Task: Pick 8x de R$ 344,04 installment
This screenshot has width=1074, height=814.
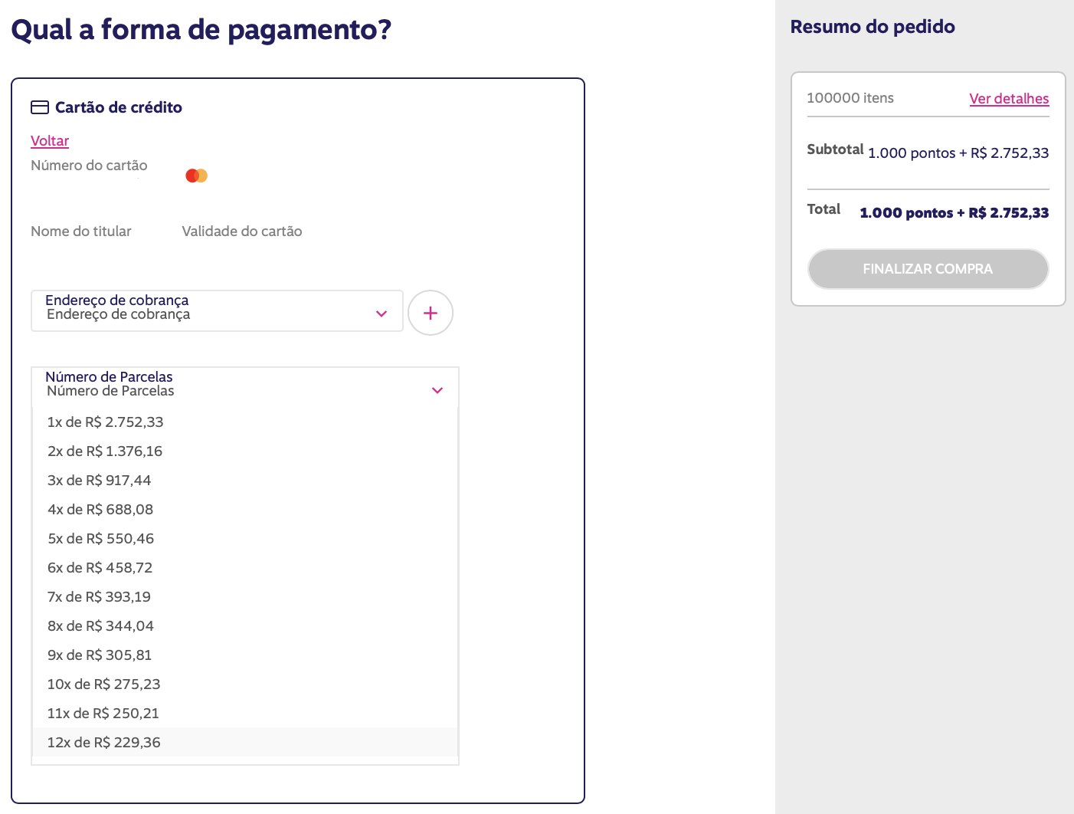Action: click(x=245, y=626)
